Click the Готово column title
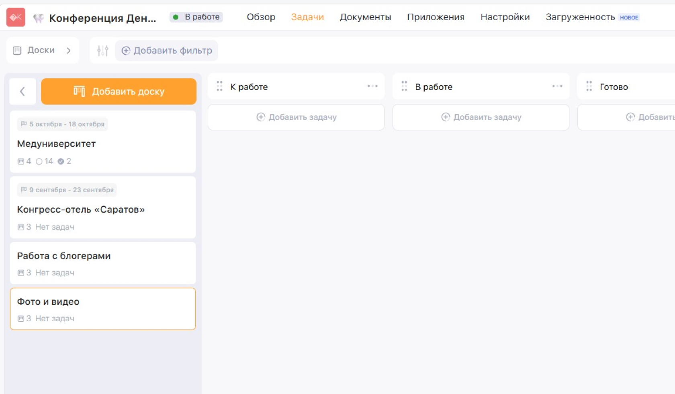The image size is (675, 394). pyautogui.click(x=614, y=87)
